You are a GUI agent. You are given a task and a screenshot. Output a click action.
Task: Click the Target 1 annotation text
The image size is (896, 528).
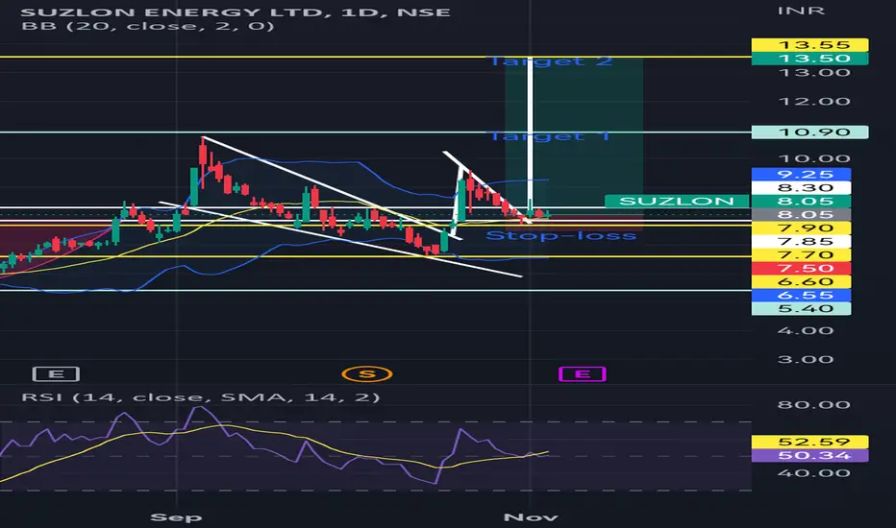[550, 136]
